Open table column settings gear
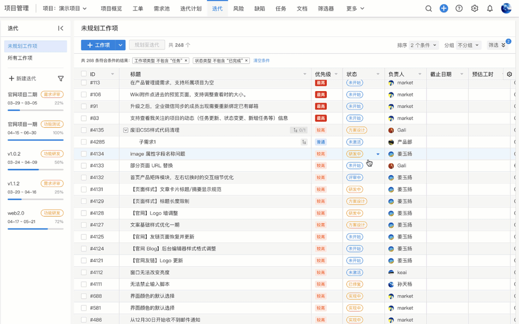The height and width of the screenshot is (324, 519). 509,74
